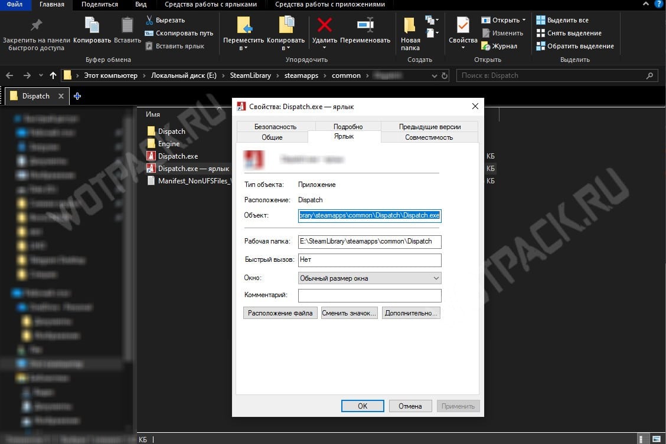This screenshot has height=444, width=666.
Task: Go up one folder level arrow
Action: [x=53, y=75]
